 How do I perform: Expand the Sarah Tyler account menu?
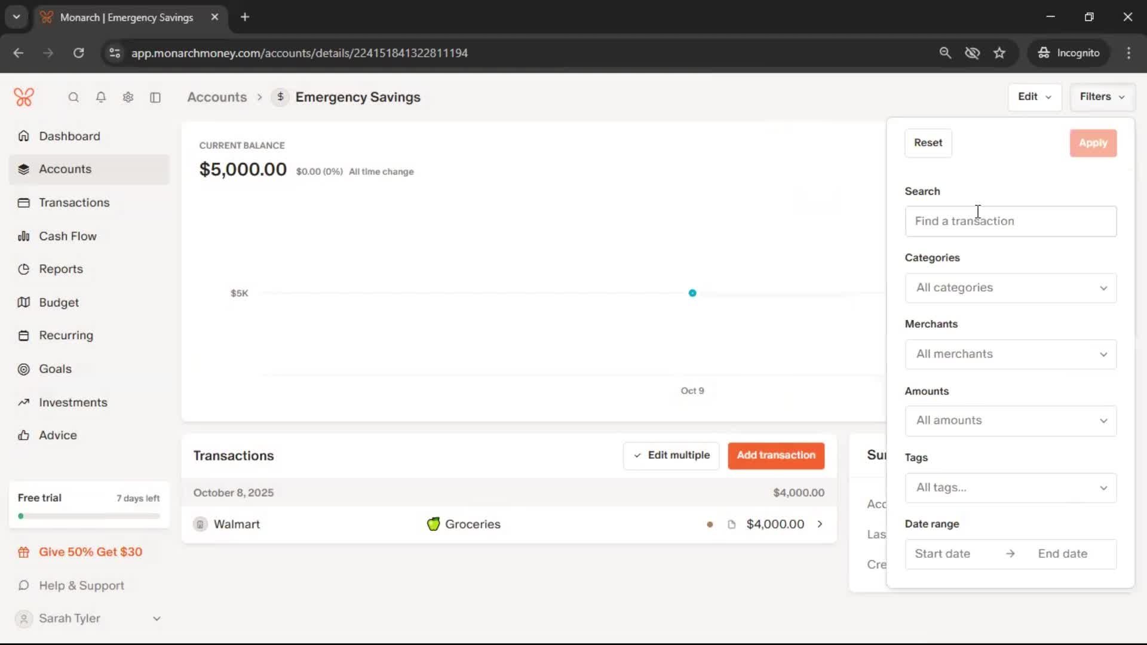pyautogui.click(x=157, y=619)
